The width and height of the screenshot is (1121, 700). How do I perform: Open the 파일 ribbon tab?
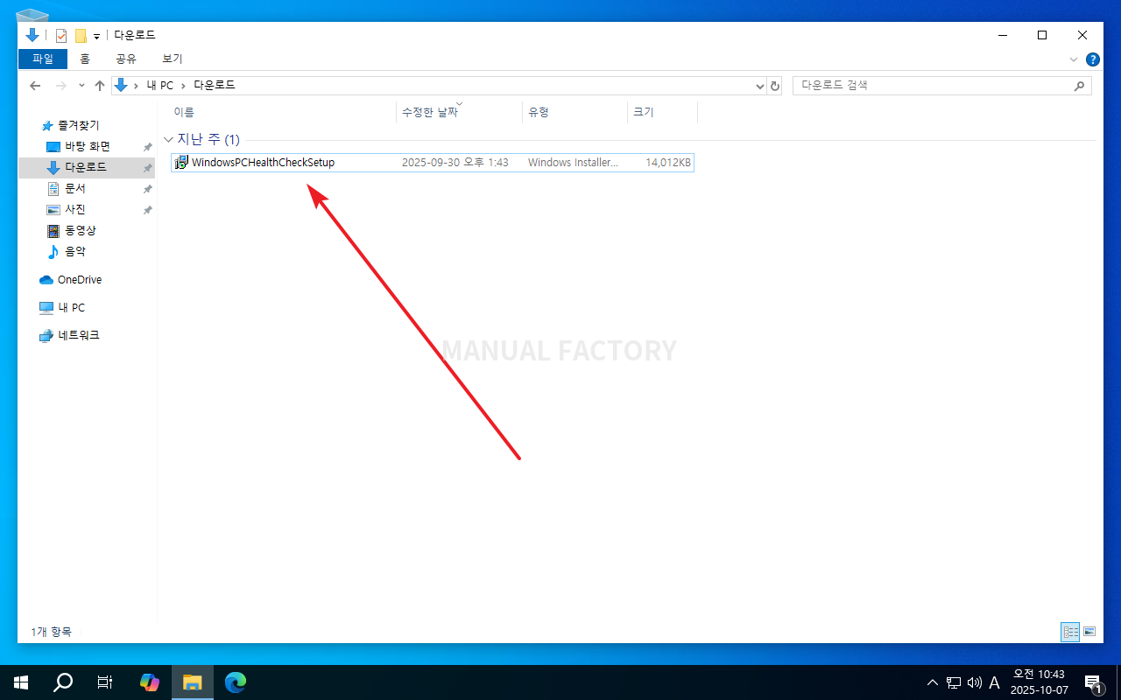point(42,59)
